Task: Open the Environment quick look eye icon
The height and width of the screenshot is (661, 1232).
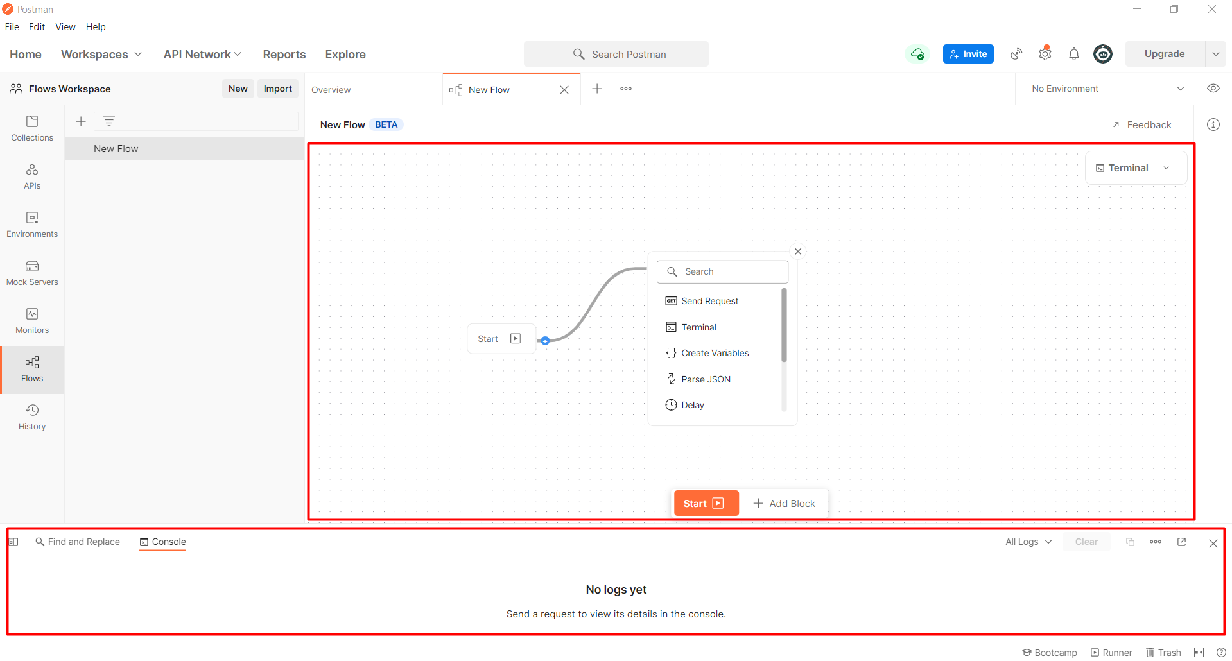Action: coord(1213,88)
